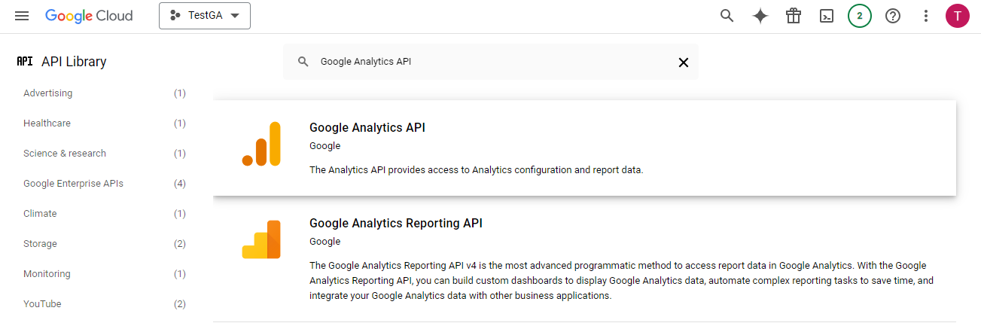Viewport: 981px width, 326px height.
Task: Click the user account avatar T
Action: point(958,16)
